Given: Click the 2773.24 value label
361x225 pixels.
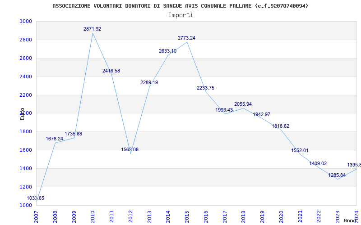Looking at the screenshot, I should pos(186,38).
